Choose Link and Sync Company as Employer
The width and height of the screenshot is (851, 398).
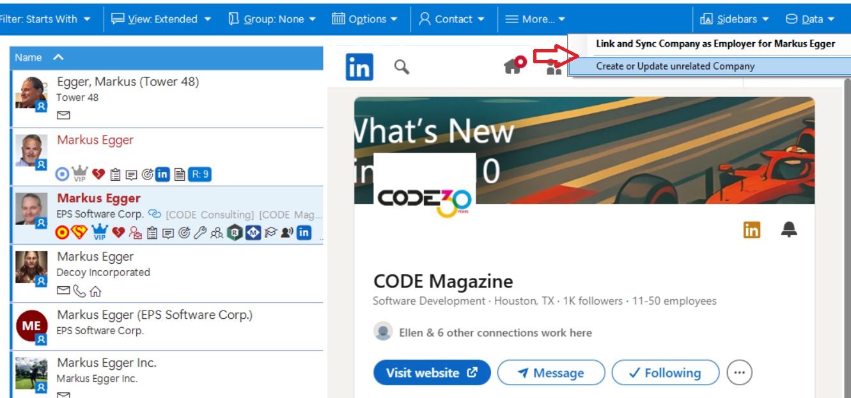point(715,44)
